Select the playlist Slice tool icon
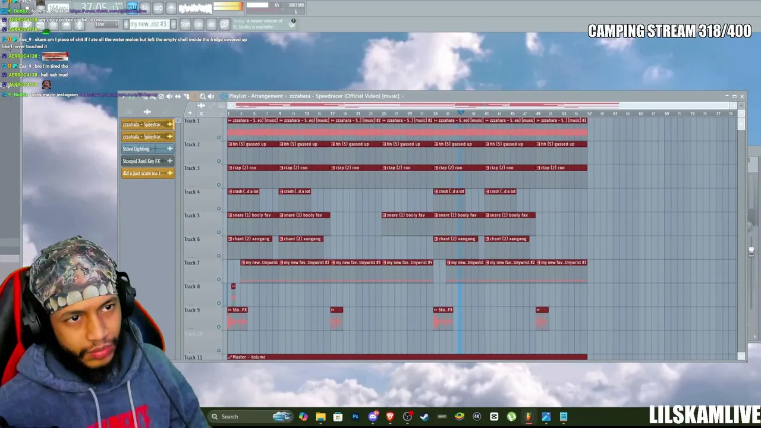Image resolution: width=761 pixels, height=428 pixels. [x=186, y=96]
